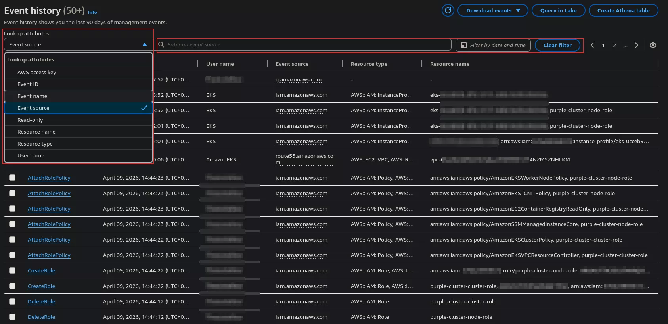Check AttachRolePolicy row for AmazonEKS_CNI_Policy
The width and height of the screenshot is (668, 324).
point(12,193)
